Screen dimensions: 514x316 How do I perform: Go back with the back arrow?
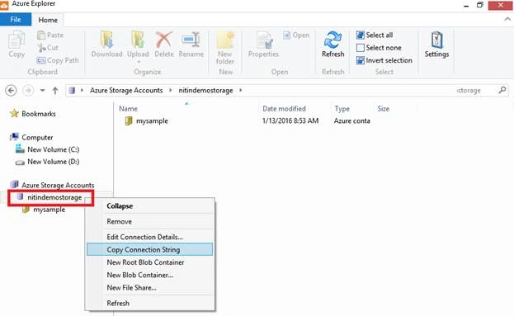(12, 90)
